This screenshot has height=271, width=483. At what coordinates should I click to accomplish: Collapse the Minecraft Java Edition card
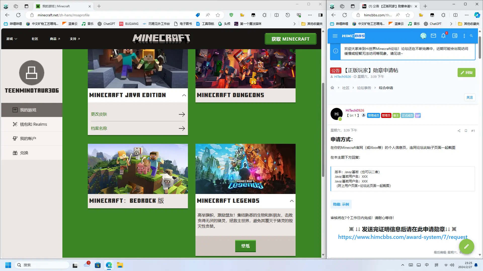[184, 95]
